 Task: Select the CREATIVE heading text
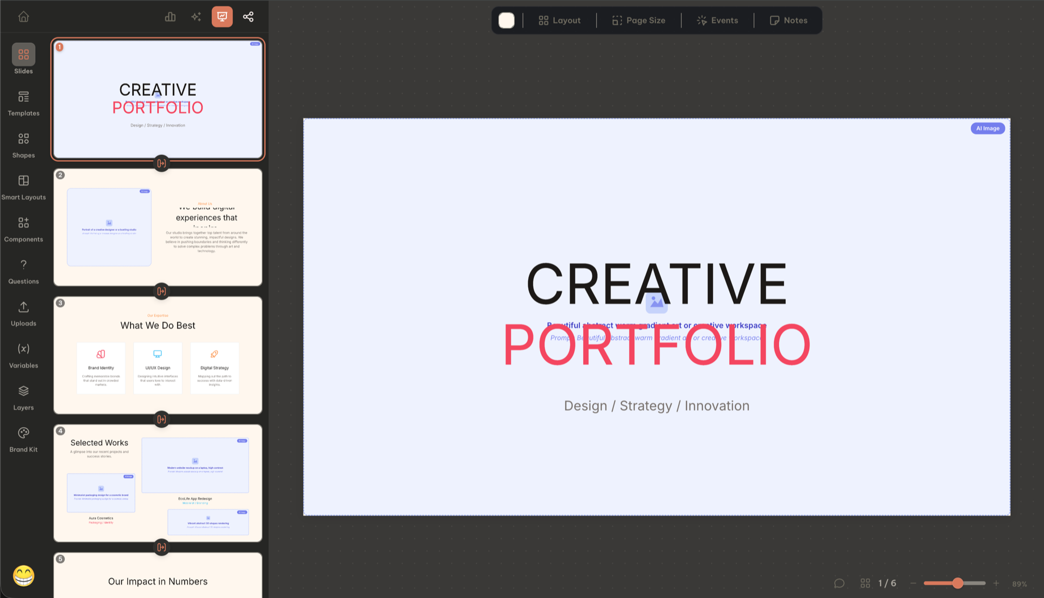pos(656,284)
